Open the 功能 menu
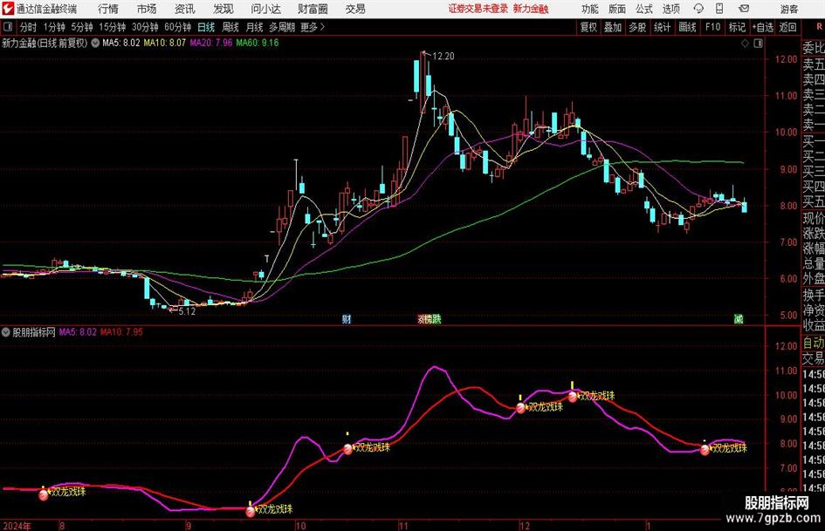 tap(590, 9)
